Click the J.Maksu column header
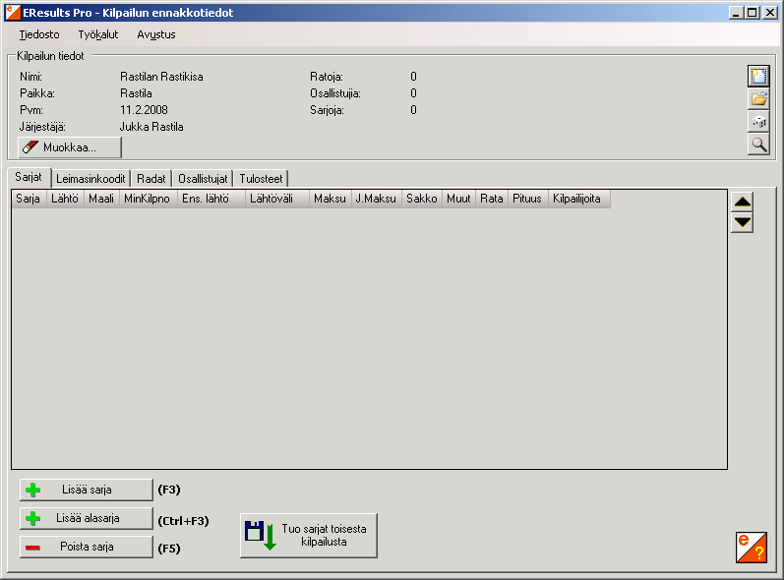Image resolution: width=784 pixels, height=580 pixels. coord(377,199)
